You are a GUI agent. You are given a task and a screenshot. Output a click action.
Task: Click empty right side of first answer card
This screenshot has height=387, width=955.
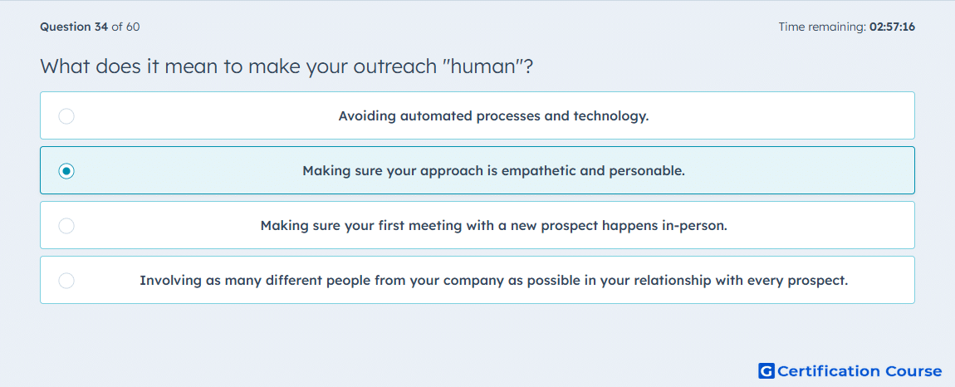coord(786,115)
